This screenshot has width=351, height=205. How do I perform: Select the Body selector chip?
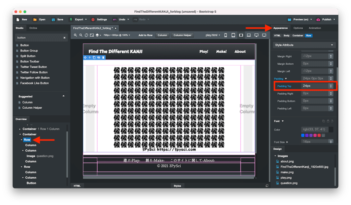tap(287, 36)
